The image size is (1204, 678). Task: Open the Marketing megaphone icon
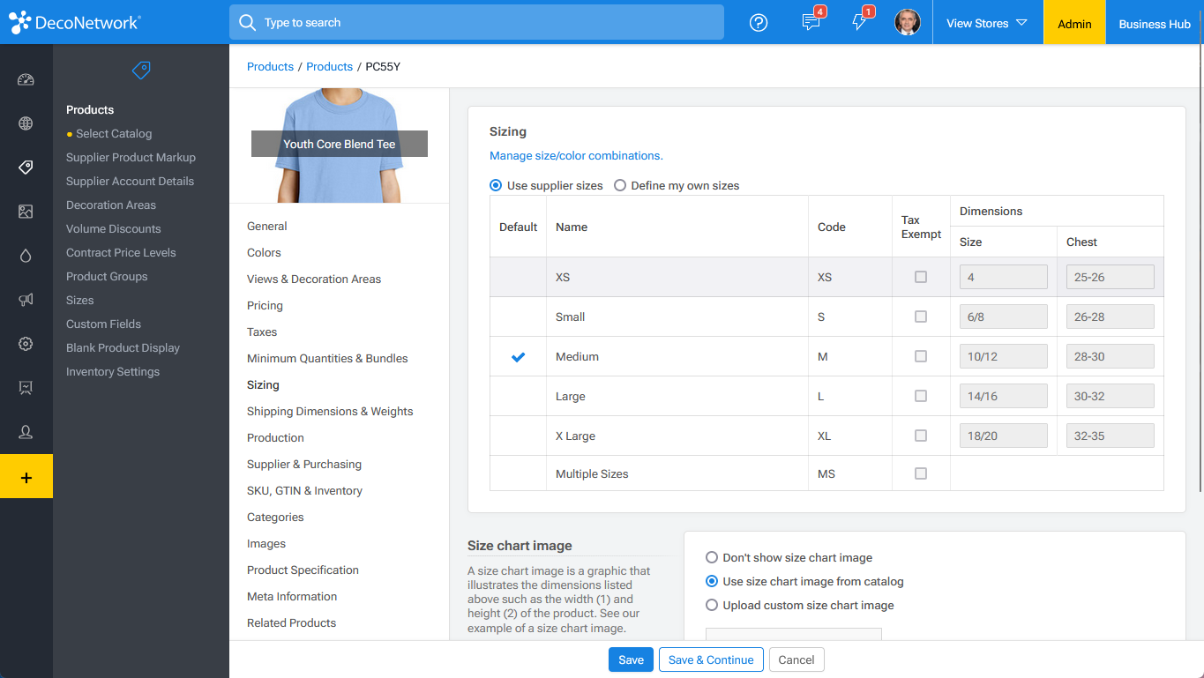click(x=26, y=300)
